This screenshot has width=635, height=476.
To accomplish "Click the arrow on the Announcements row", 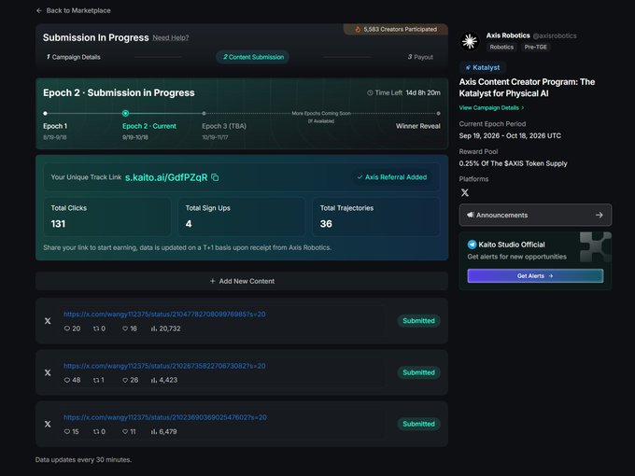I will (599, 215).
